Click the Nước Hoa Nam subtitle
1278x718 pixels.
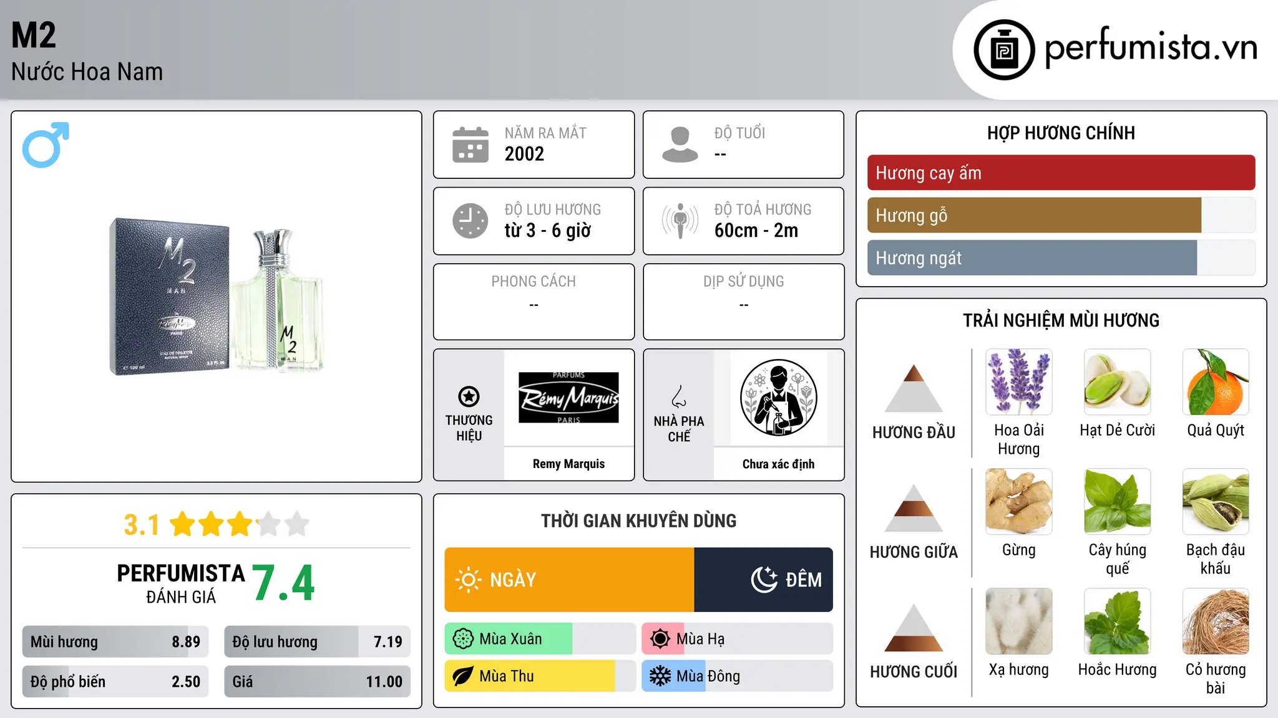coord(87,72)
